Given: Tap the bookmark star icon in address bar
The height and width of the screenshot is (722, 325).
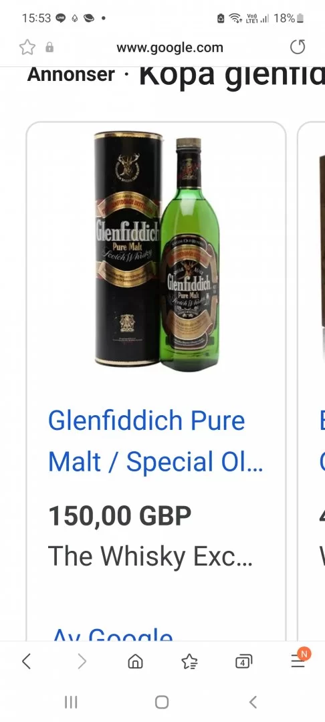Looking at the screenshot, I should pyautogui.click(x=27, y=47).
